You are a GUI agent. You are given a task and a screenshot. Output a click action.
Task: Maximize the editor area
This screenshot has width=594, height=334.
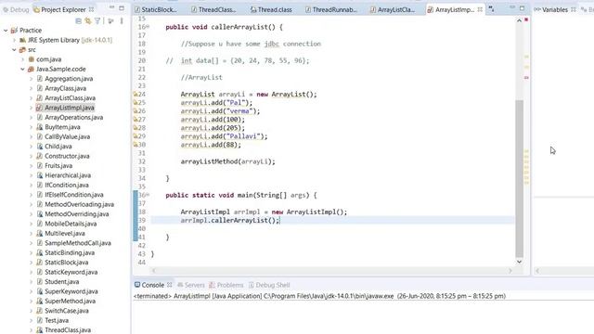[522, 8]
